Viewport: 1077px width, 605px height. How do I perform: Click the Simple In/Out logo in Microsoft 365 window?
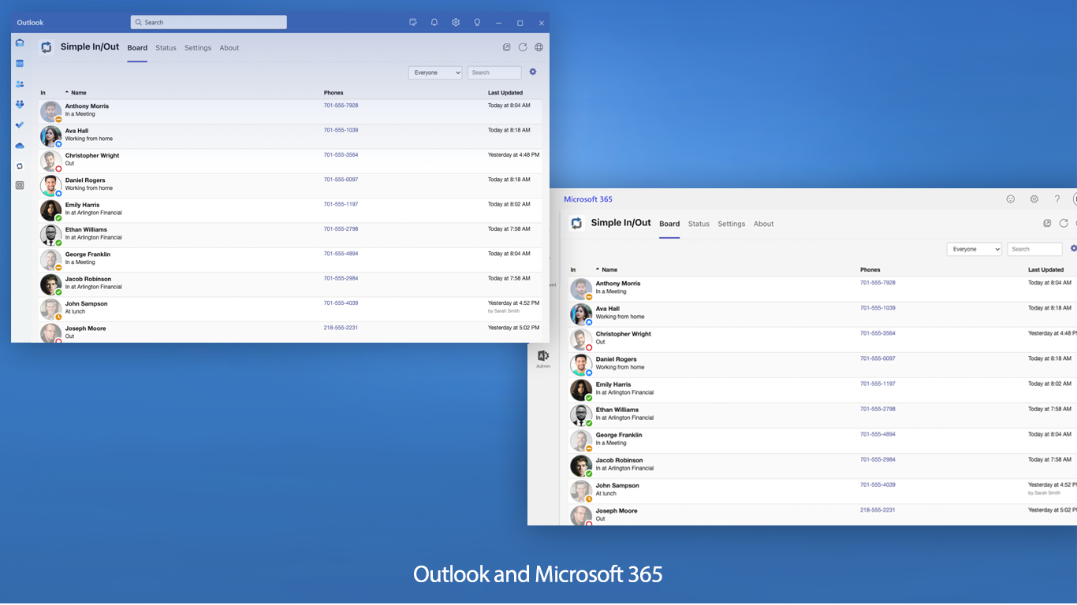click(x=576, y=223)
